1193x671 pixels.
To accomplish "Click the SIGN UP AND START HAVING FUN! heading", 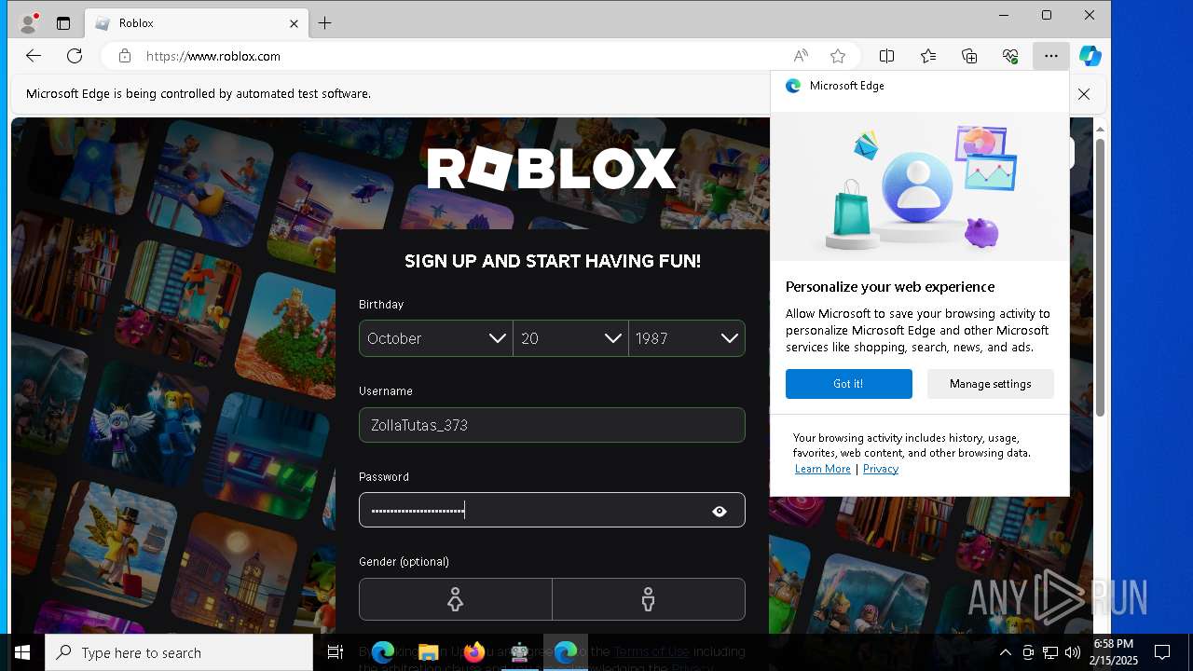I will tap(553, 262).
